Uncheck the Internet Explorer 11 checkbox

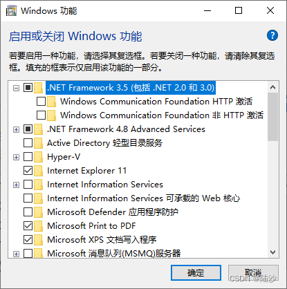click(x=28, y=171)
